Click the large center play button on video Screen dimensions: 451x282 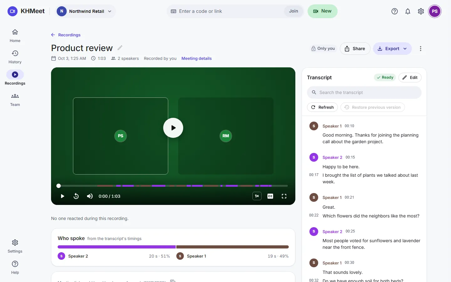coord(173,128)
